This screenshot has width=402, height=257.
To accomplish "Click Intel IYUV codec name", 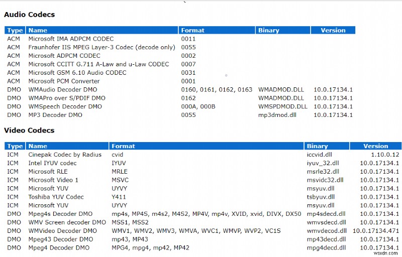I will click(52, 163).
